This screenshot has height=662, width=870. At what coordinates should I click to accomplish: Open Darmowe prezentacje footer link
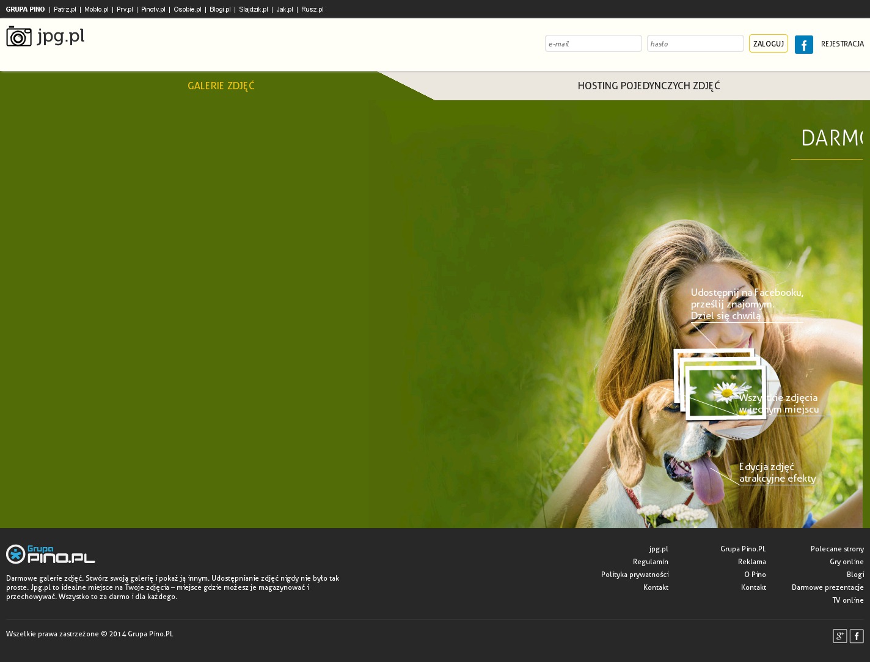[828, 587]
